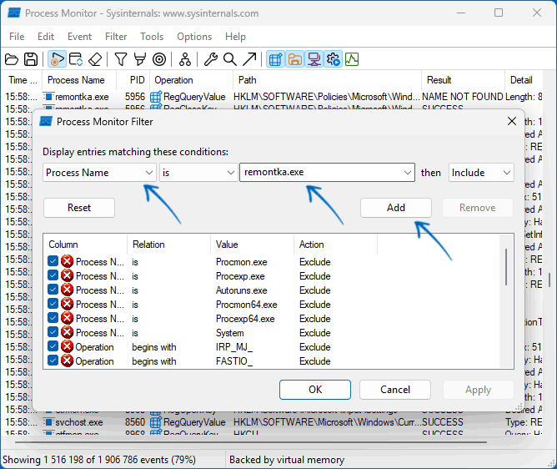The image size is (557, 469).
Task: Close the Process Monitor Filter dialog
Action: 512,121
